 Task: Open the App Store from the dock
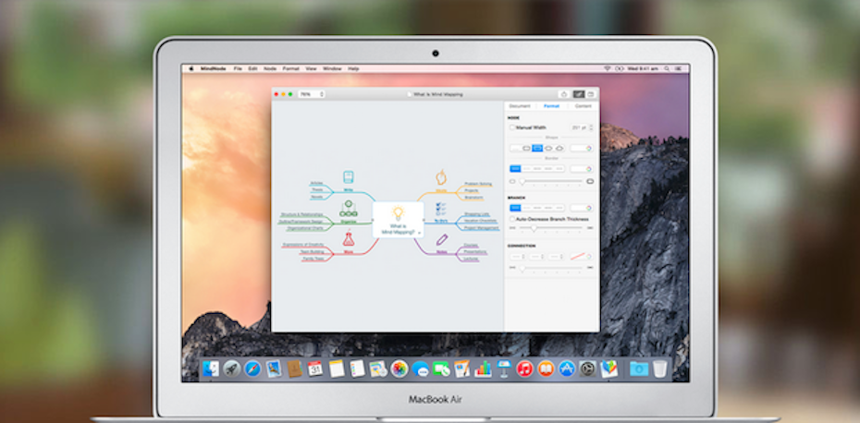[567, 369]
